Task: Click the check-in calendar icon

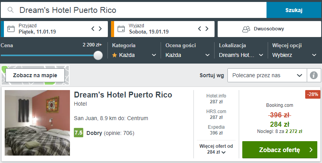Action: coord(11,29)
